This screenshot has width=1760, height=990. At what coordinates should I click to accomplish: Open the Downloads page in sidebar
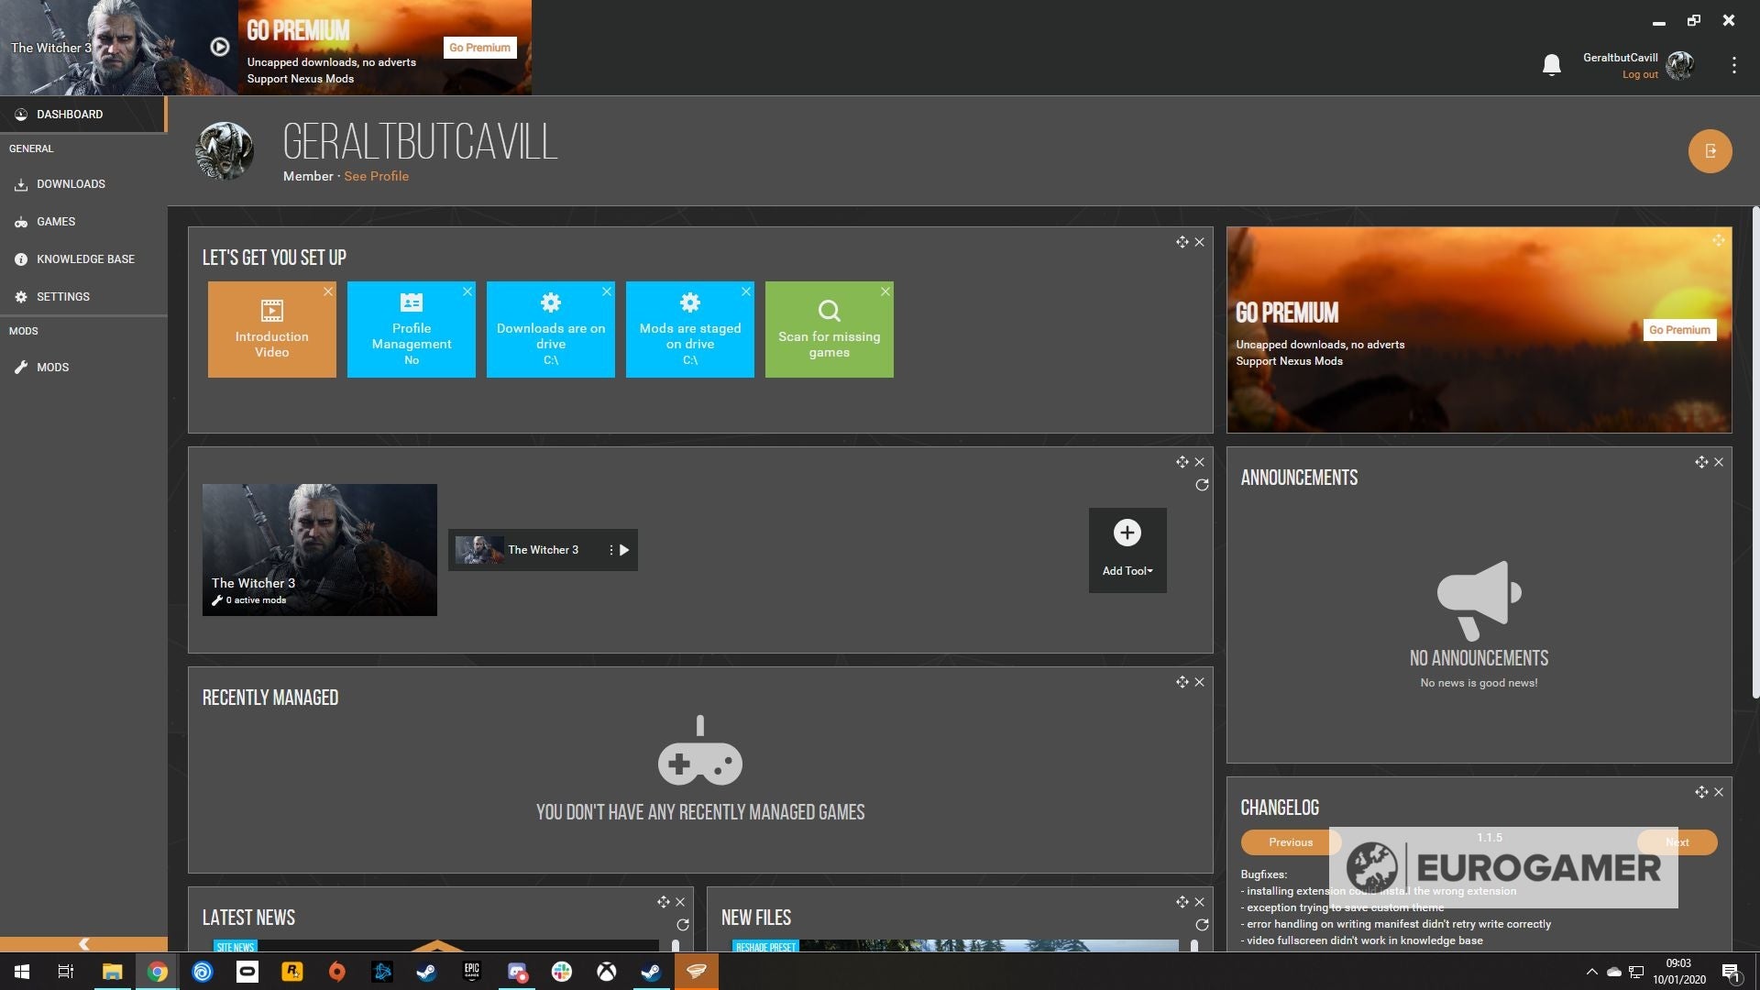(x=71, y=184)
